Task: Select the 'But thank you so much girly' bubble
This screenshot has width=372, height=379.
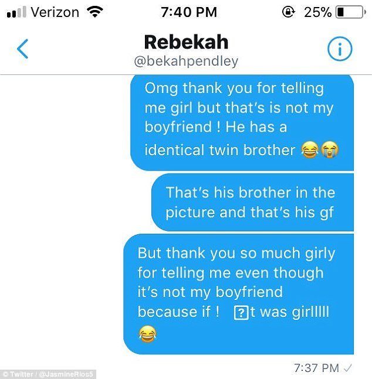Action: coord(239,294)
